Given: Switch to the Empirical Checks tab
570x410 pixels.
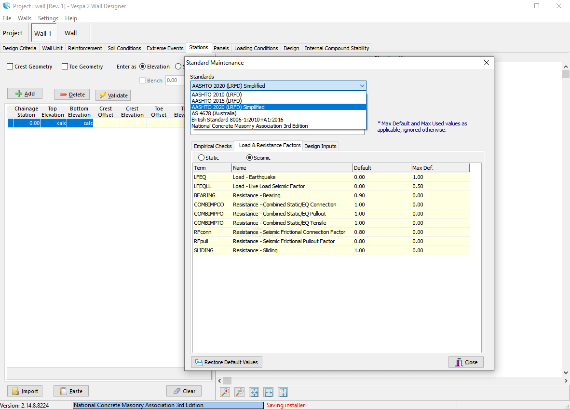Looking at the screenshot, I should point(213,146).
